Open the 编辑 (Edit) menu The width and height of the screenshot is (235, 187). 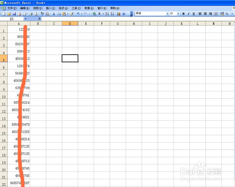pyautogui.click(x=25, y=8)
